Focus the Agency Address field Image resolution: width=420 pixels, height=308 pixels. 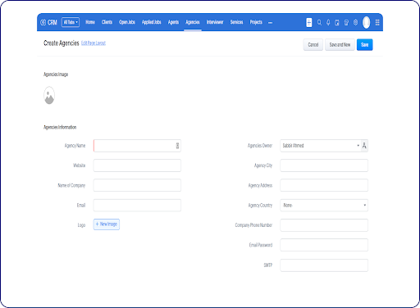coord(324,185)
